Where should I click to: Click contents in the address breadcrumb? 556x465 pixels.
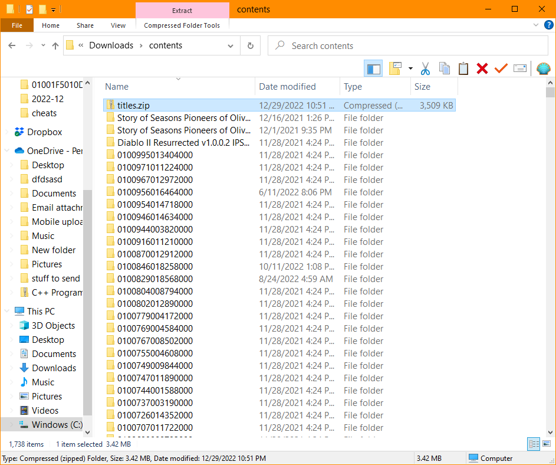[x=166, y=45]
